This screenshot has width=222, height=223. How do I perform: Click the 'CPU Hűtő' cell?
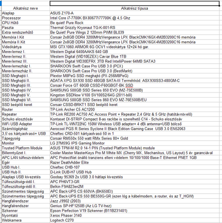25,23
